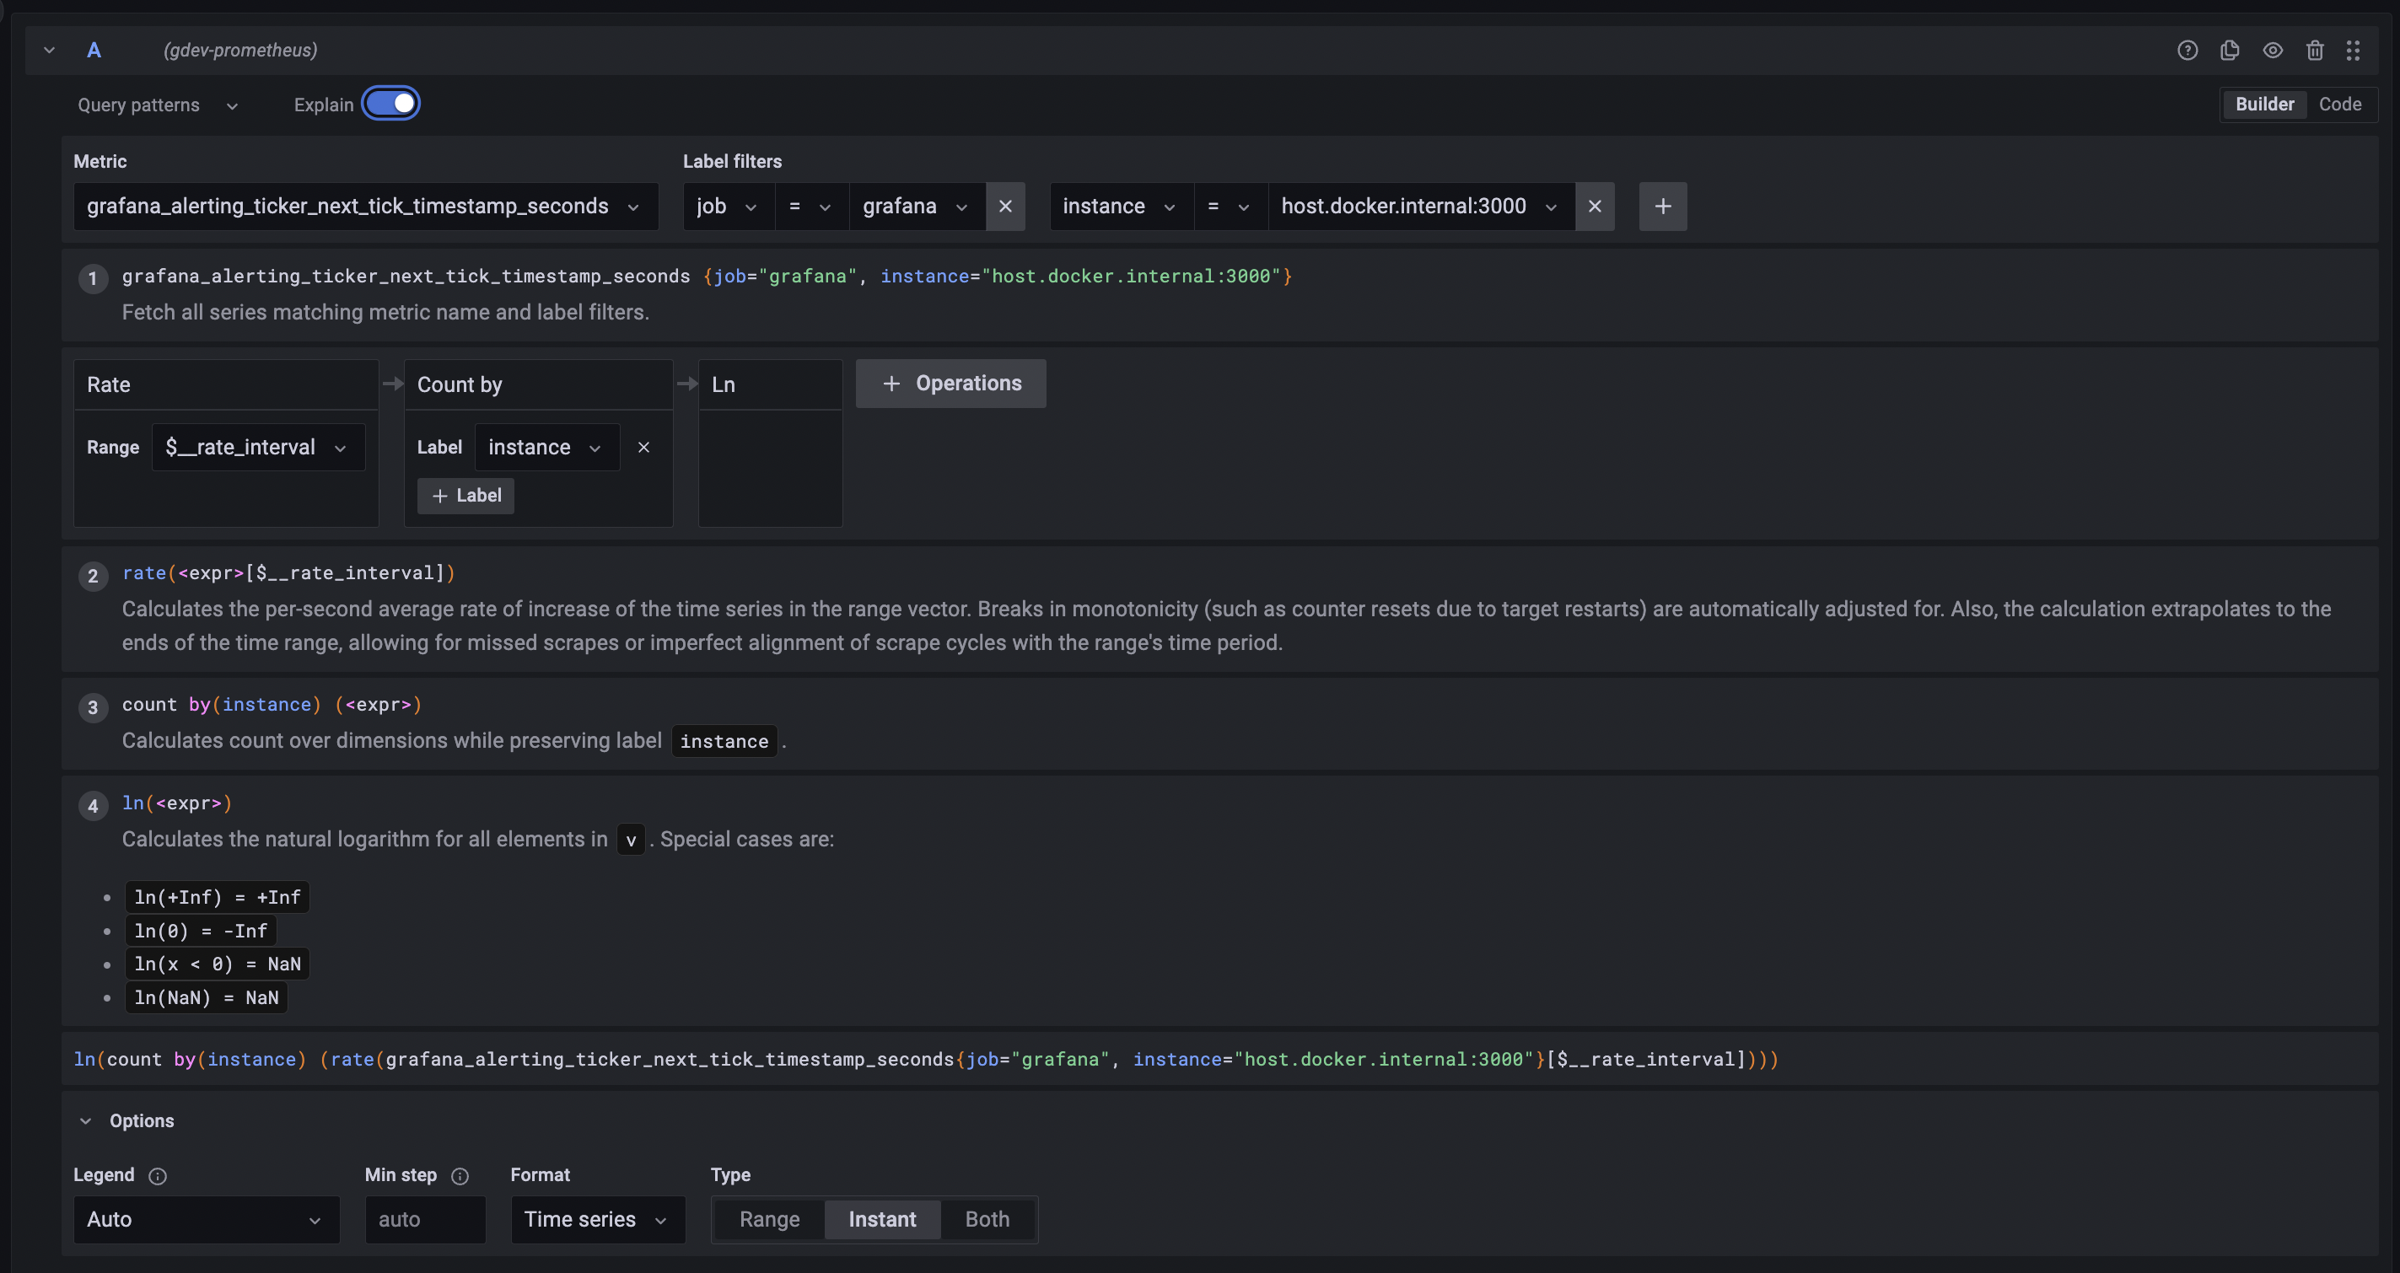Select Range query type
This screenshot has height=1273, width=2400.
pyautogui.click(x=768, y=1219)
